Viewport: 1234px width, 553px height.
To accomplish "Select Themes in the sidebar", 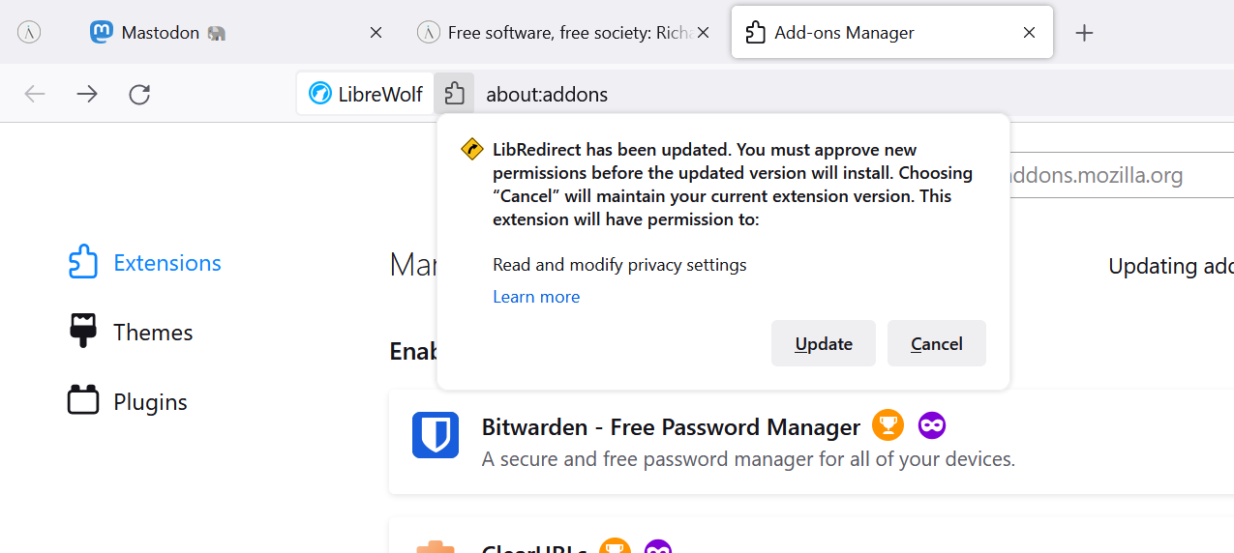I will [x=152, y=333].
